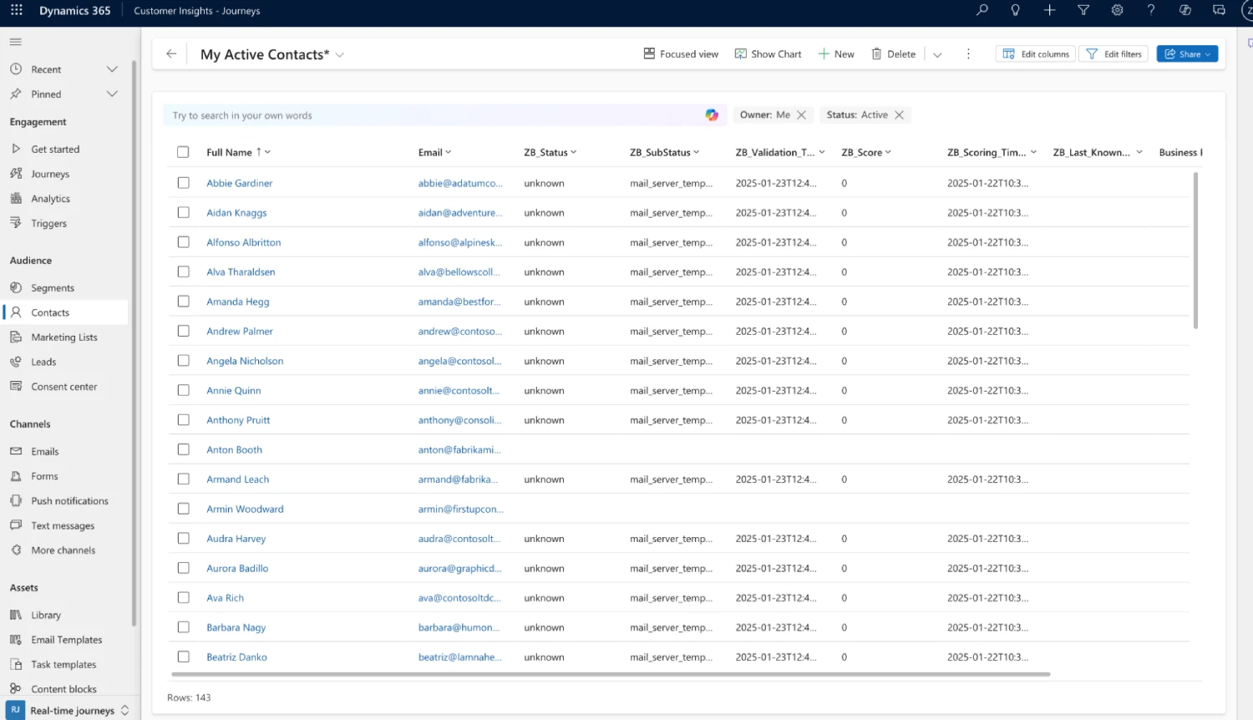The width and height of the screenshot is (1253, 720).
Task: Tick the checkbox for Anton Booth's row
Action: pos(183,449)
